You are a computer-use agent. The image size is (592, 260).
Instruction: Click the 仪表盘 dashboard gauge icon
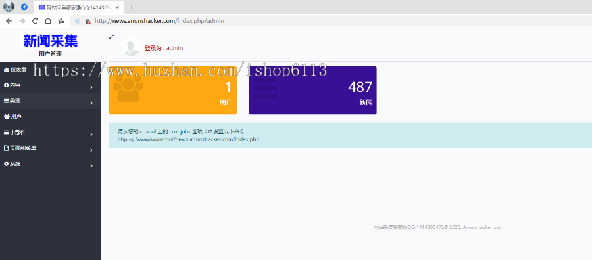click(6, 70)
